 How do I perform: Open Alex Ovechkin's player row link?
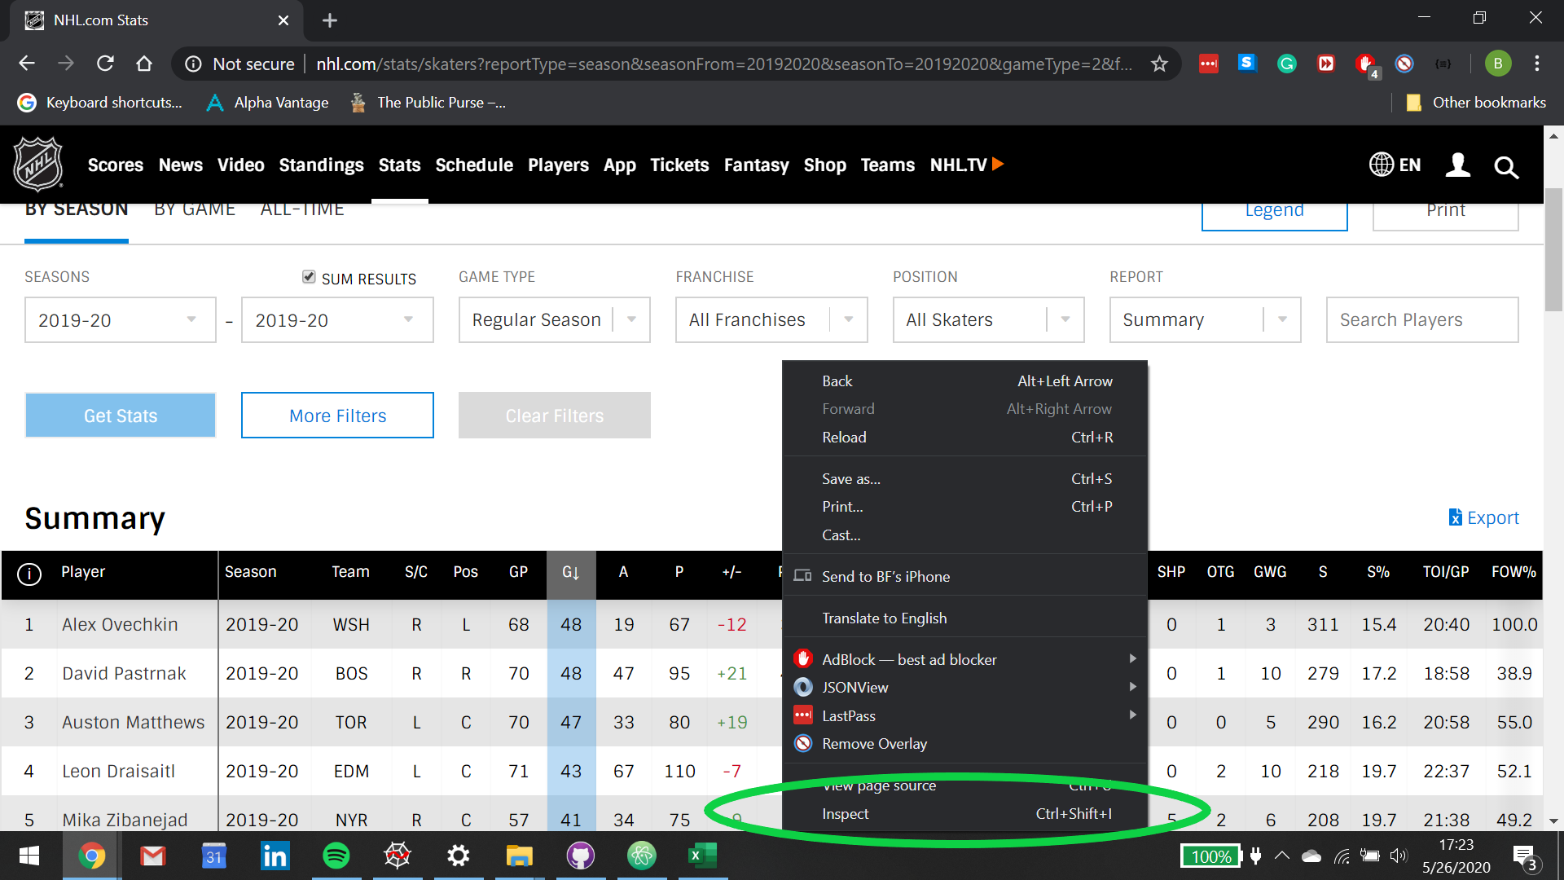click(120, 625)
